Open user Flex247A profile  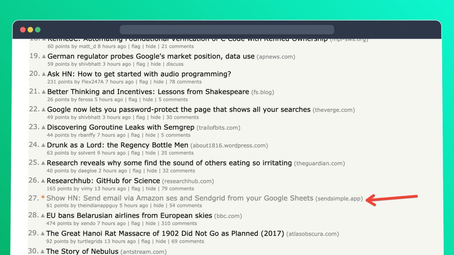93,82
